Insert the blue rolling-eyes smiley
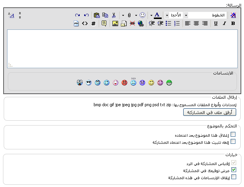This screenshot has height=187, width=244. pos(98,83)
